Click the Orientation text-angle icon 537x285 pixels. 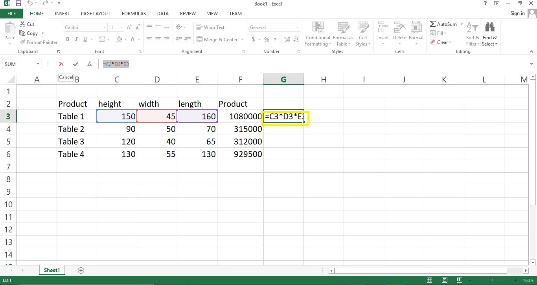(x=179, y=27)
